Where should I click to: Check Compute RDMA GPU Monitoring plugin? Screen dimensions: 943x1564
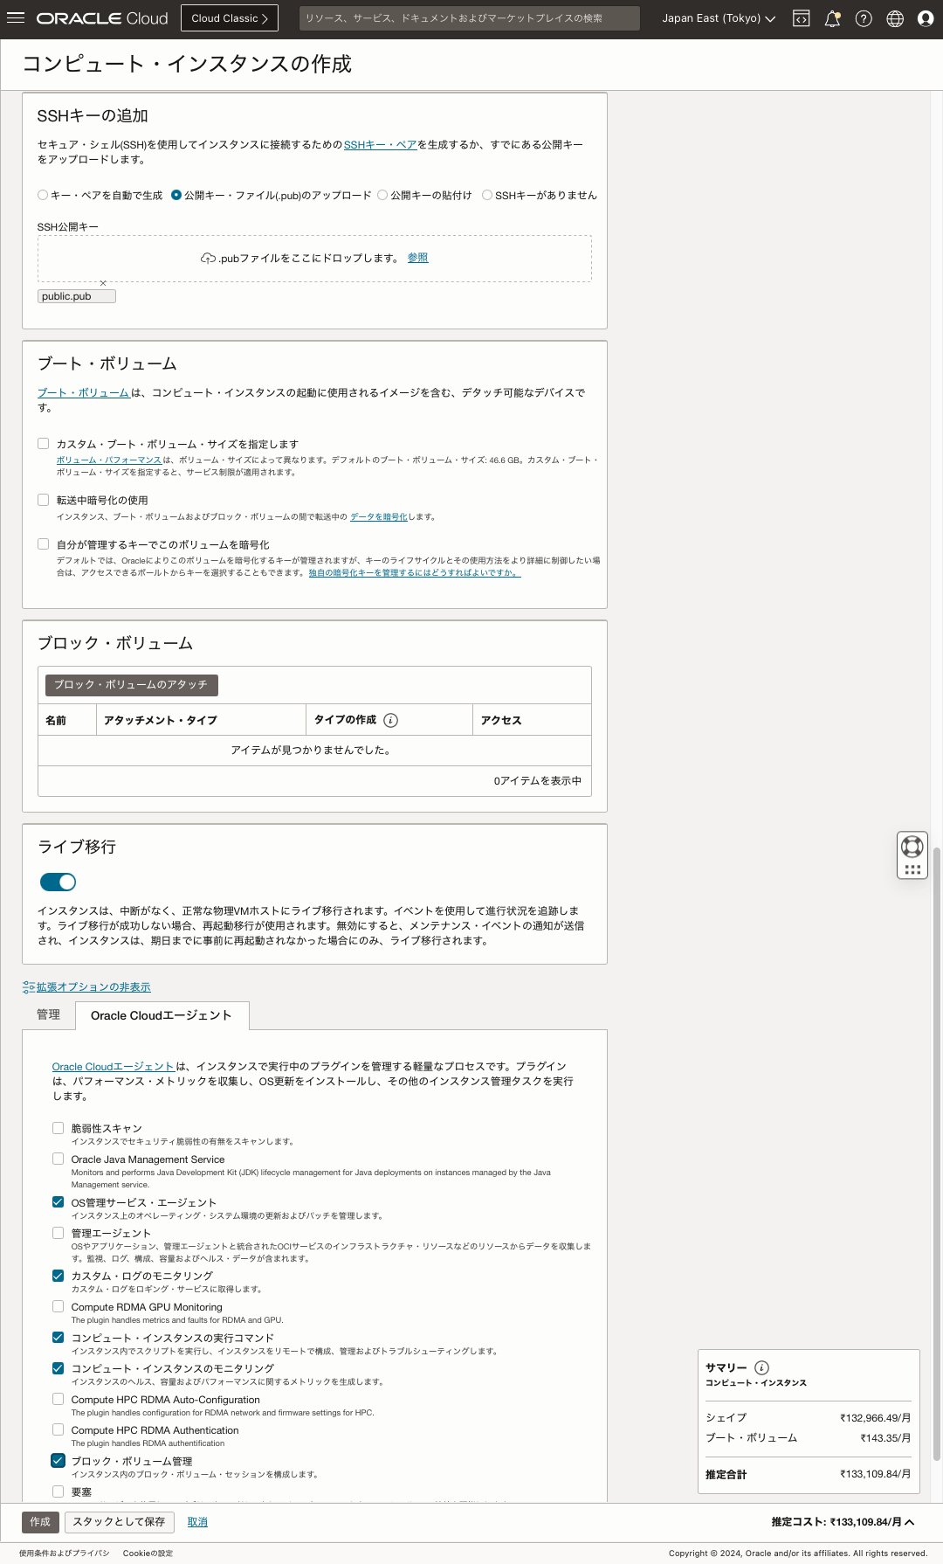pyautogui.click(x=59, y=1306)
